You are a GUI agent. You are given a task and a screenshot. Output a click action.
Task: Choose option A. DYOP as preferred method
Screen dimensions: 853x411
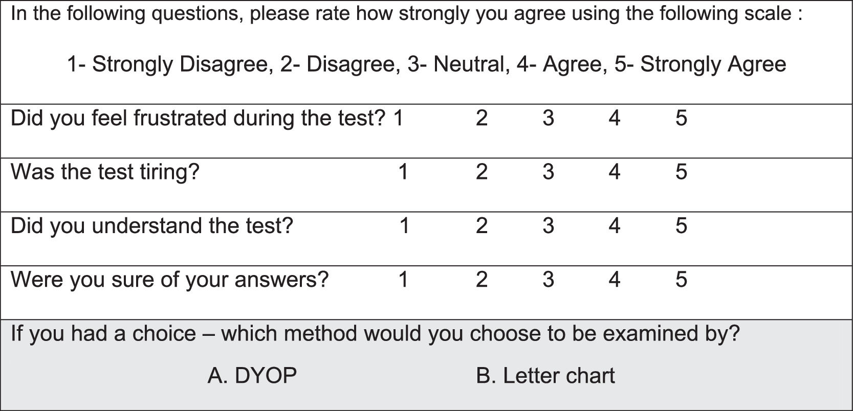252,376
